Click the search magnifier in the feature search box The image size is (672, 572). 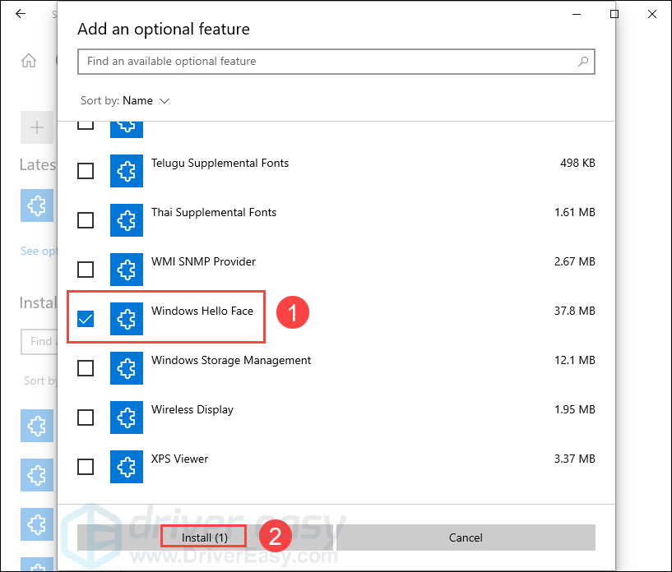coord(582,61)
